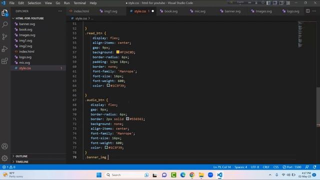
Task: Switch to the book.svg tab
Action: coord(171,11)
